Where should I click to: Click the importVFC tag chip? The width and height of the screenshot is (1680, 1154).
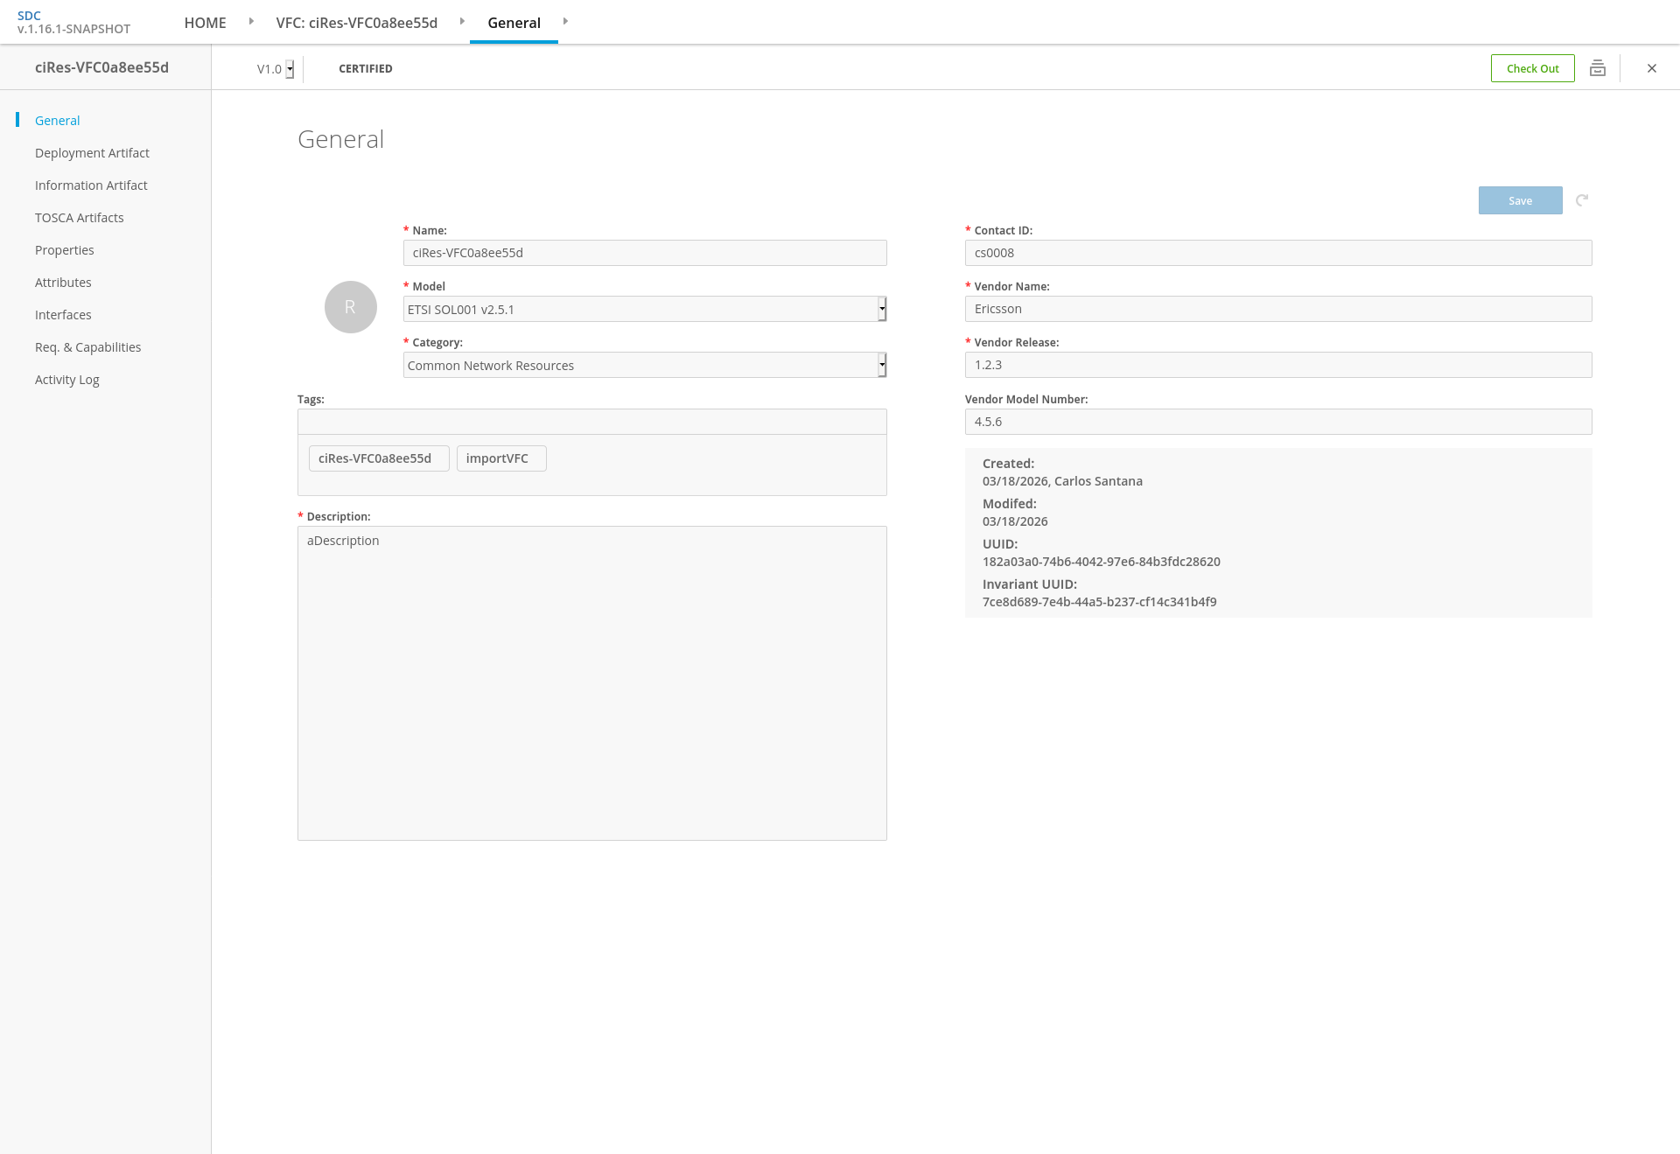(500, 458)
